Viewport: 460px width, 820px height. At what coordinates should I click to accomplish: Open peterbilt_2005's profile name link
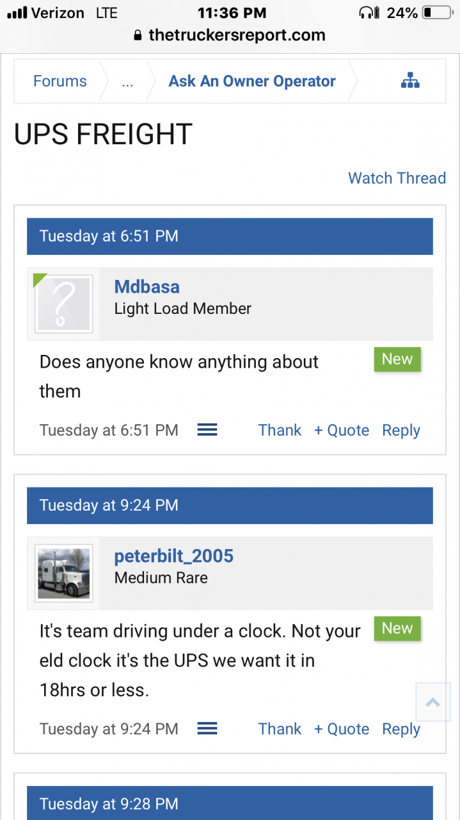[173, 555]
